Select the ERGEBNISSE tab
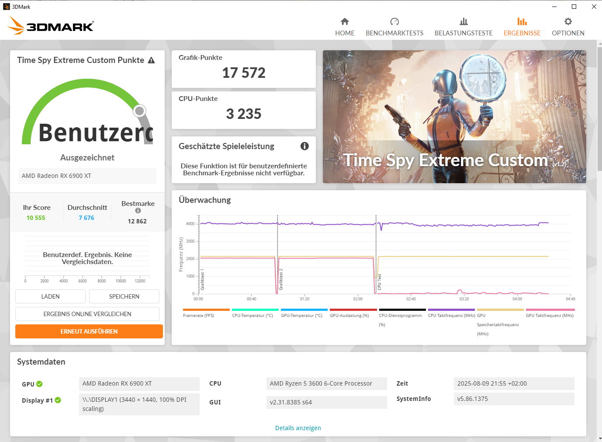602x442 pixels. (522, 33)
